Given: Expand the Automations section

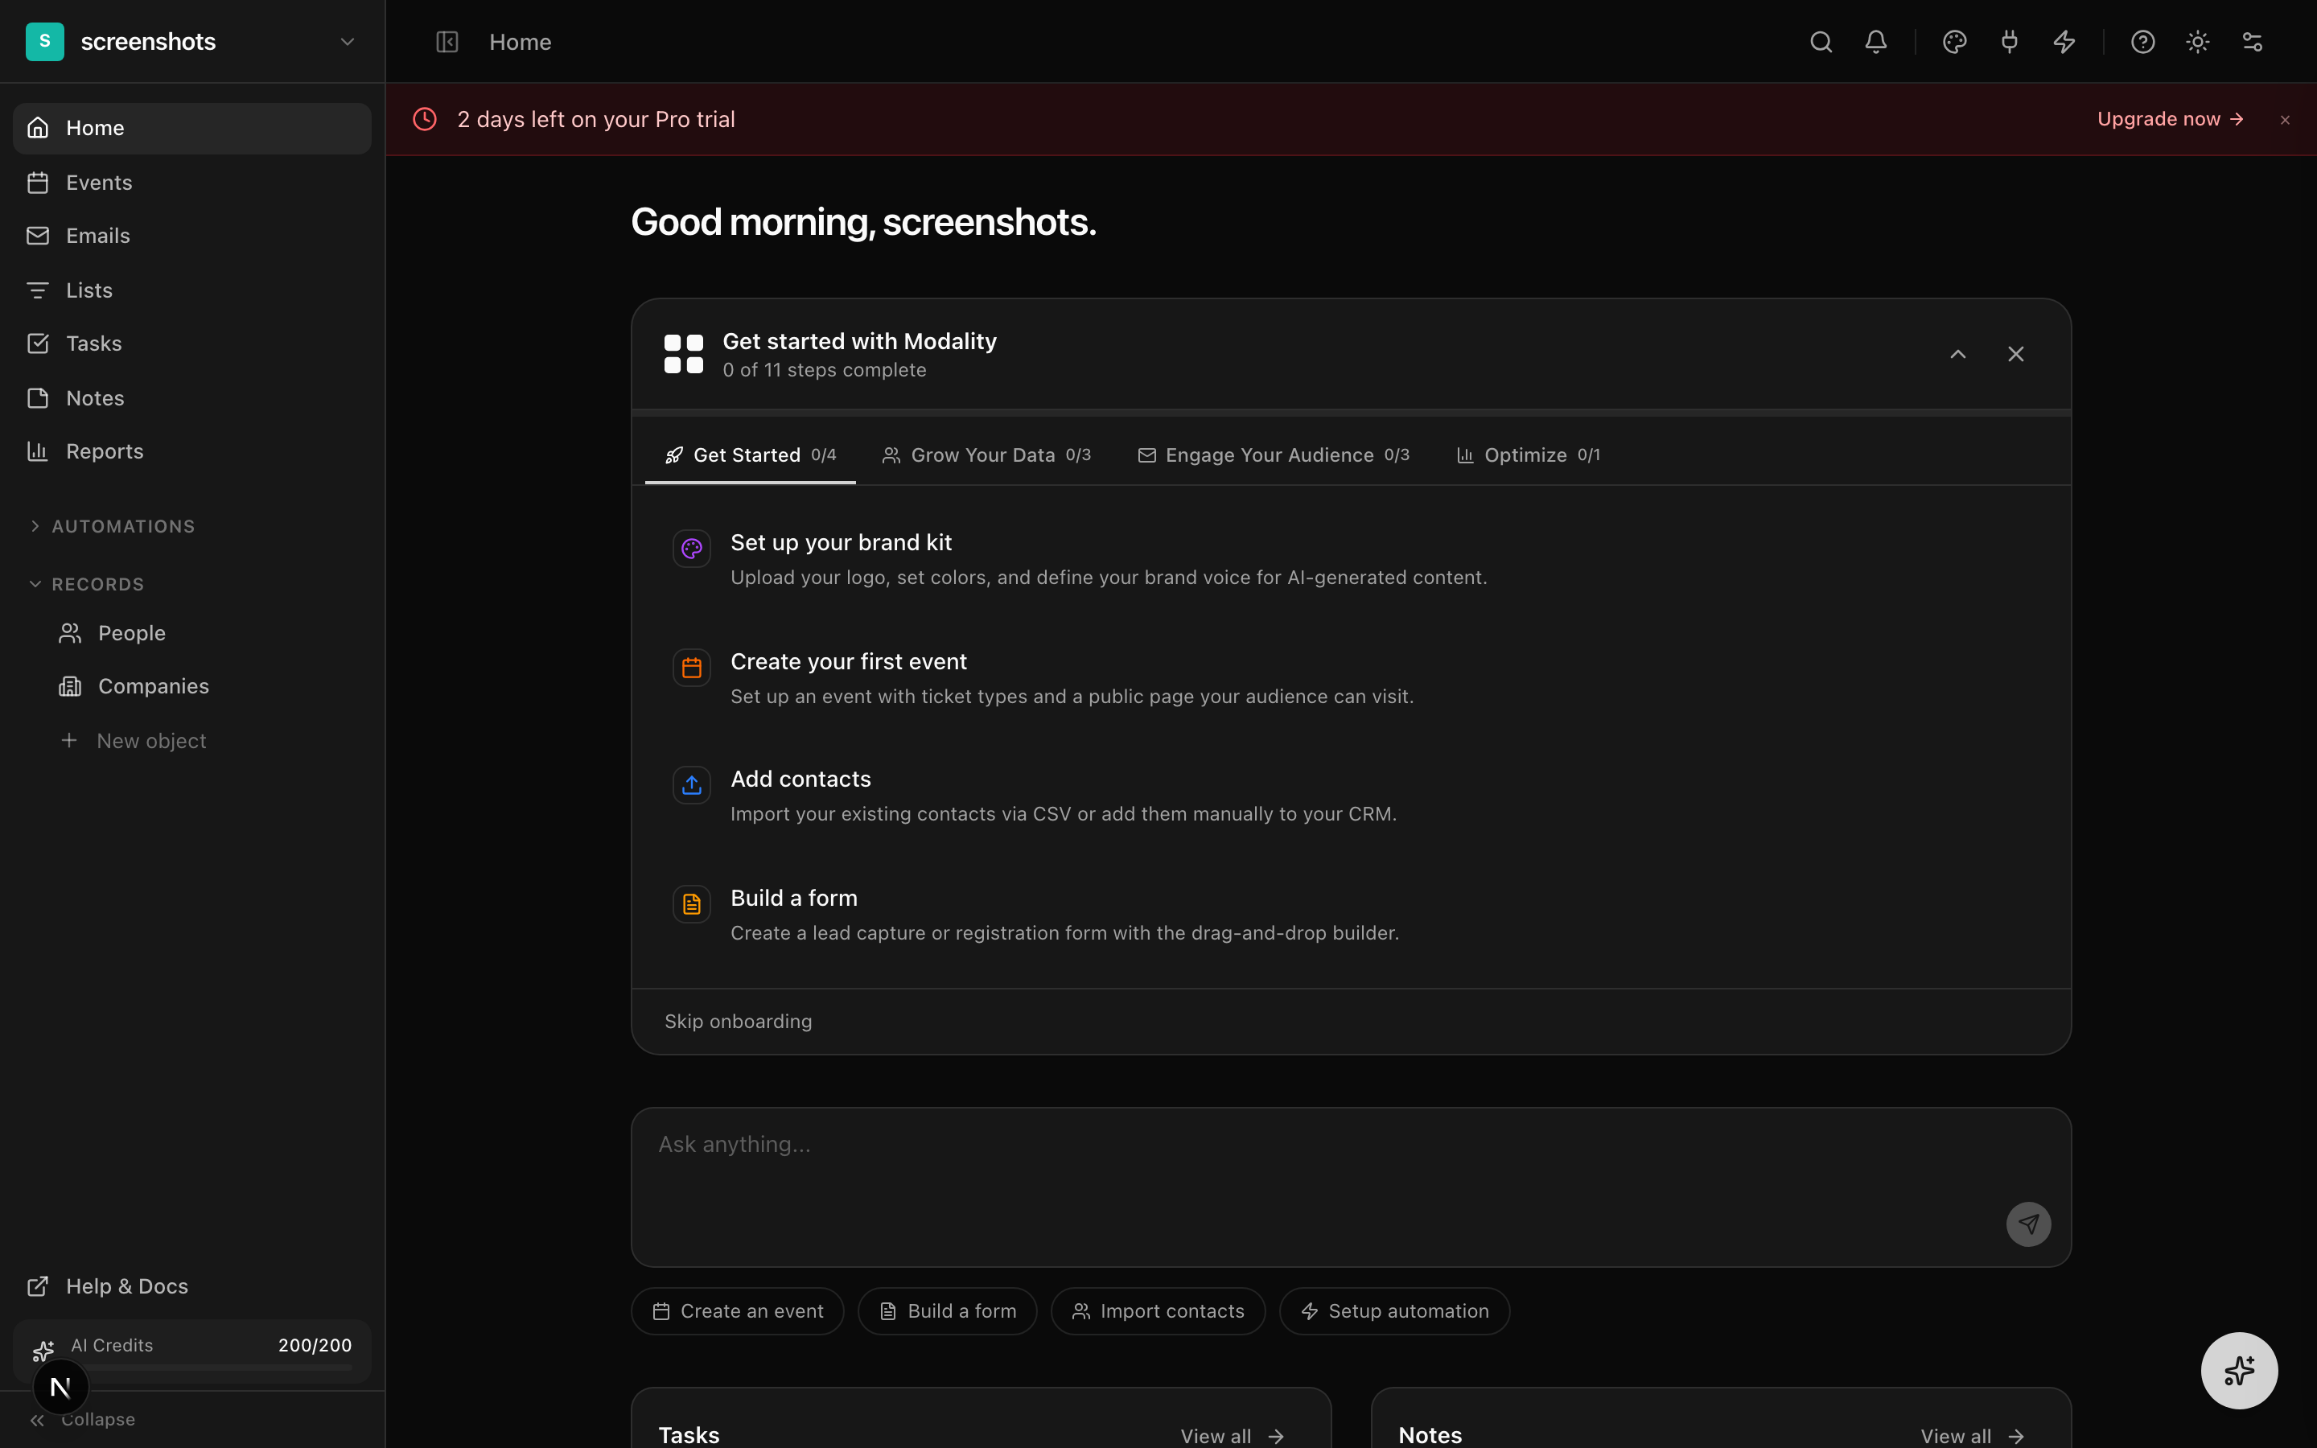Looking at the screenshot, I should [112, 527].
